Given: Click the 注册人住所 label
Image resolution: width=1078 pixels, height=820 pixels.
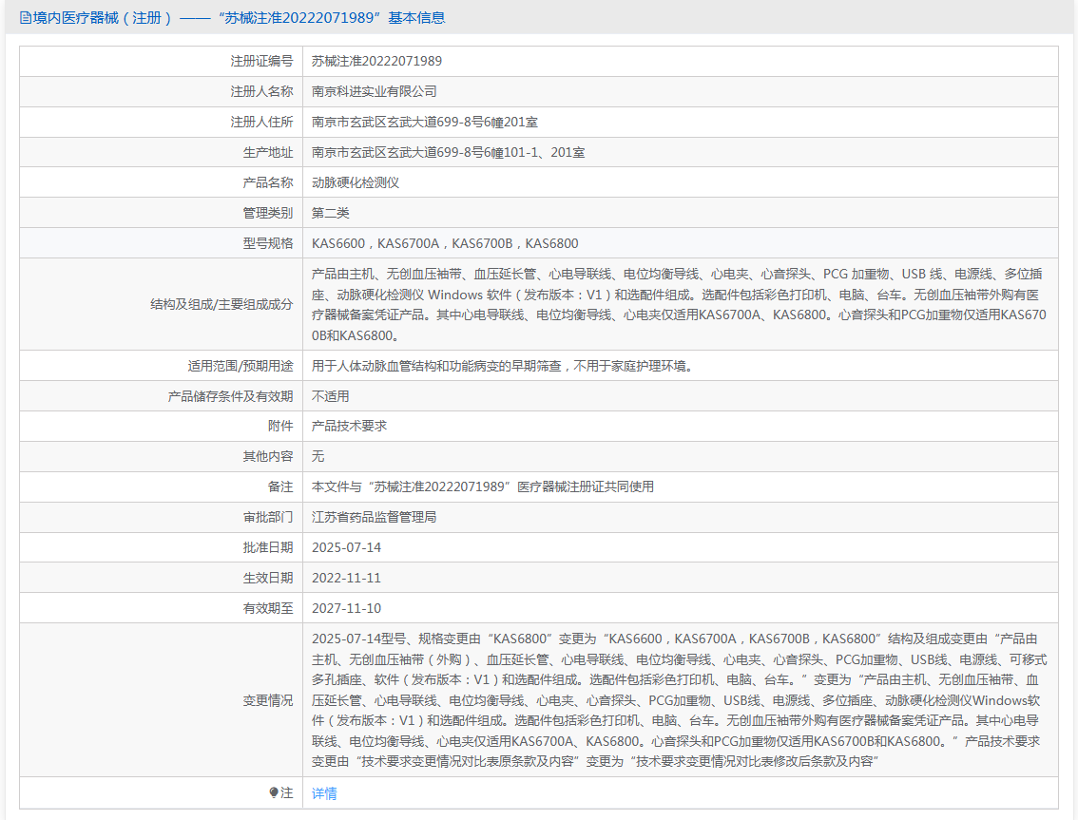Looking at the screenshot, I should [x=261, y=122].
